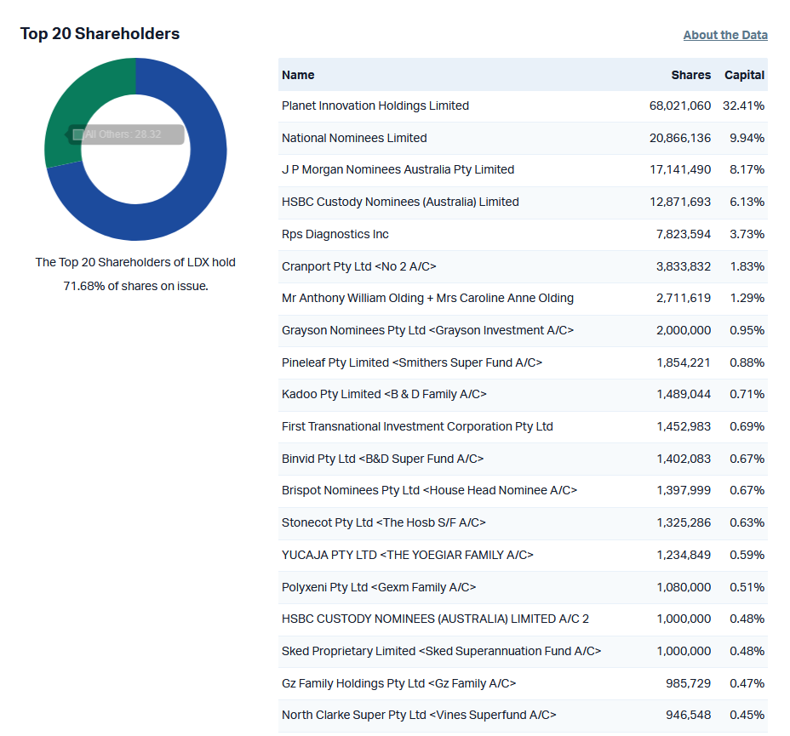Click the All Others: 28.32 tooltip
This screenshot has width=790, height=736.
[125, 134]
